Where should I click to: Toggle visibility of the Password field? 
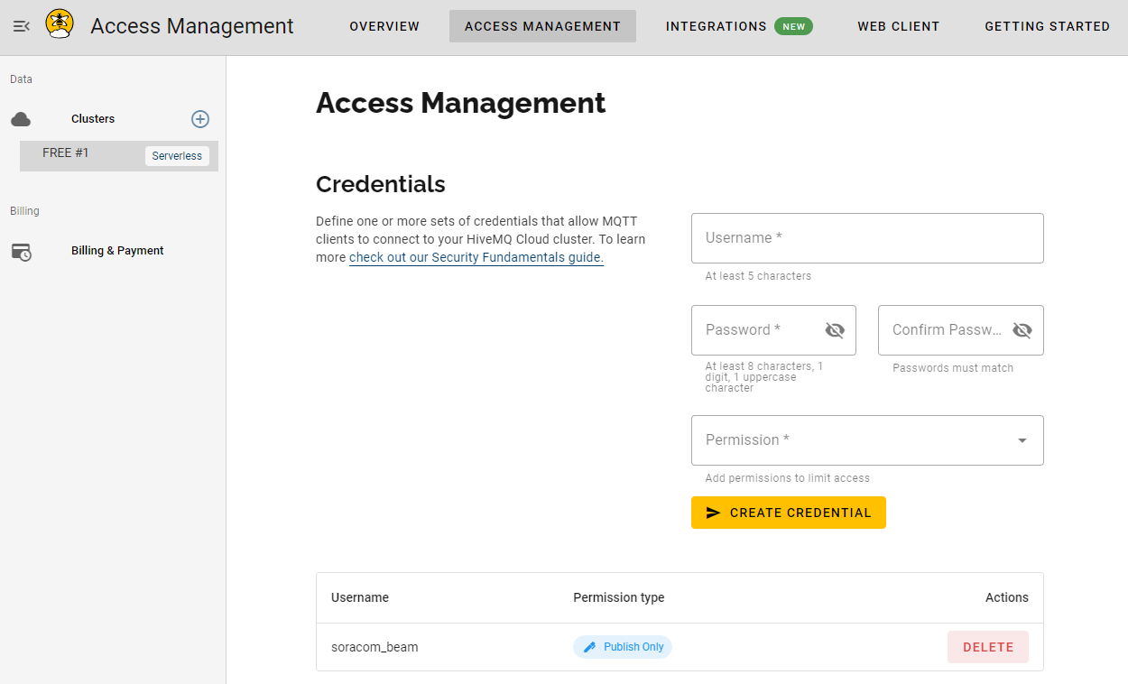coord(835,330)
